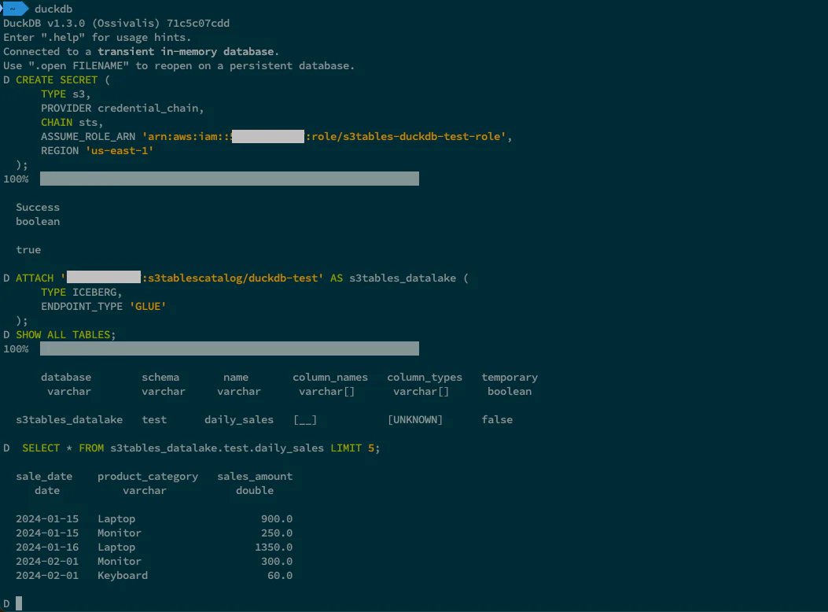Click the '60.0' sales amount value
Screen dimensions: 828x612
click(x=280, y=576)
